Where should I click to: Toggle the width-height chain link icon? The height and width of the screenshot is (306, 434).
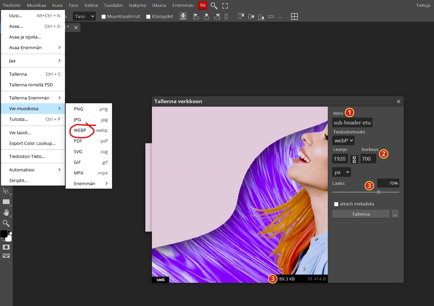[x=354, y=159]
